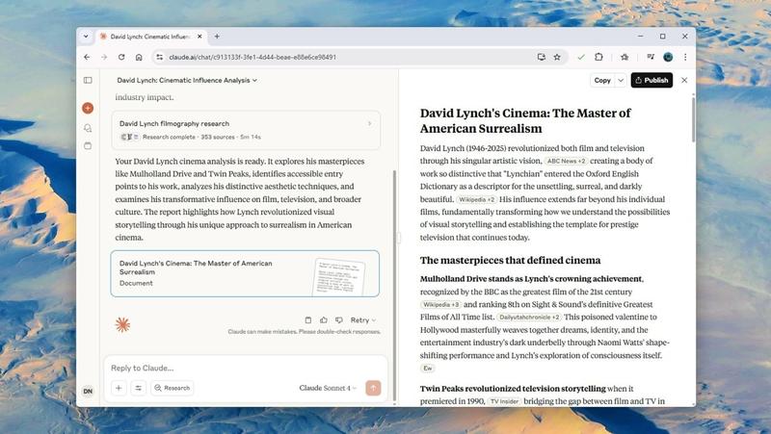Open a new browser tab
The image size is (771, 434).
tap(217, 37)
